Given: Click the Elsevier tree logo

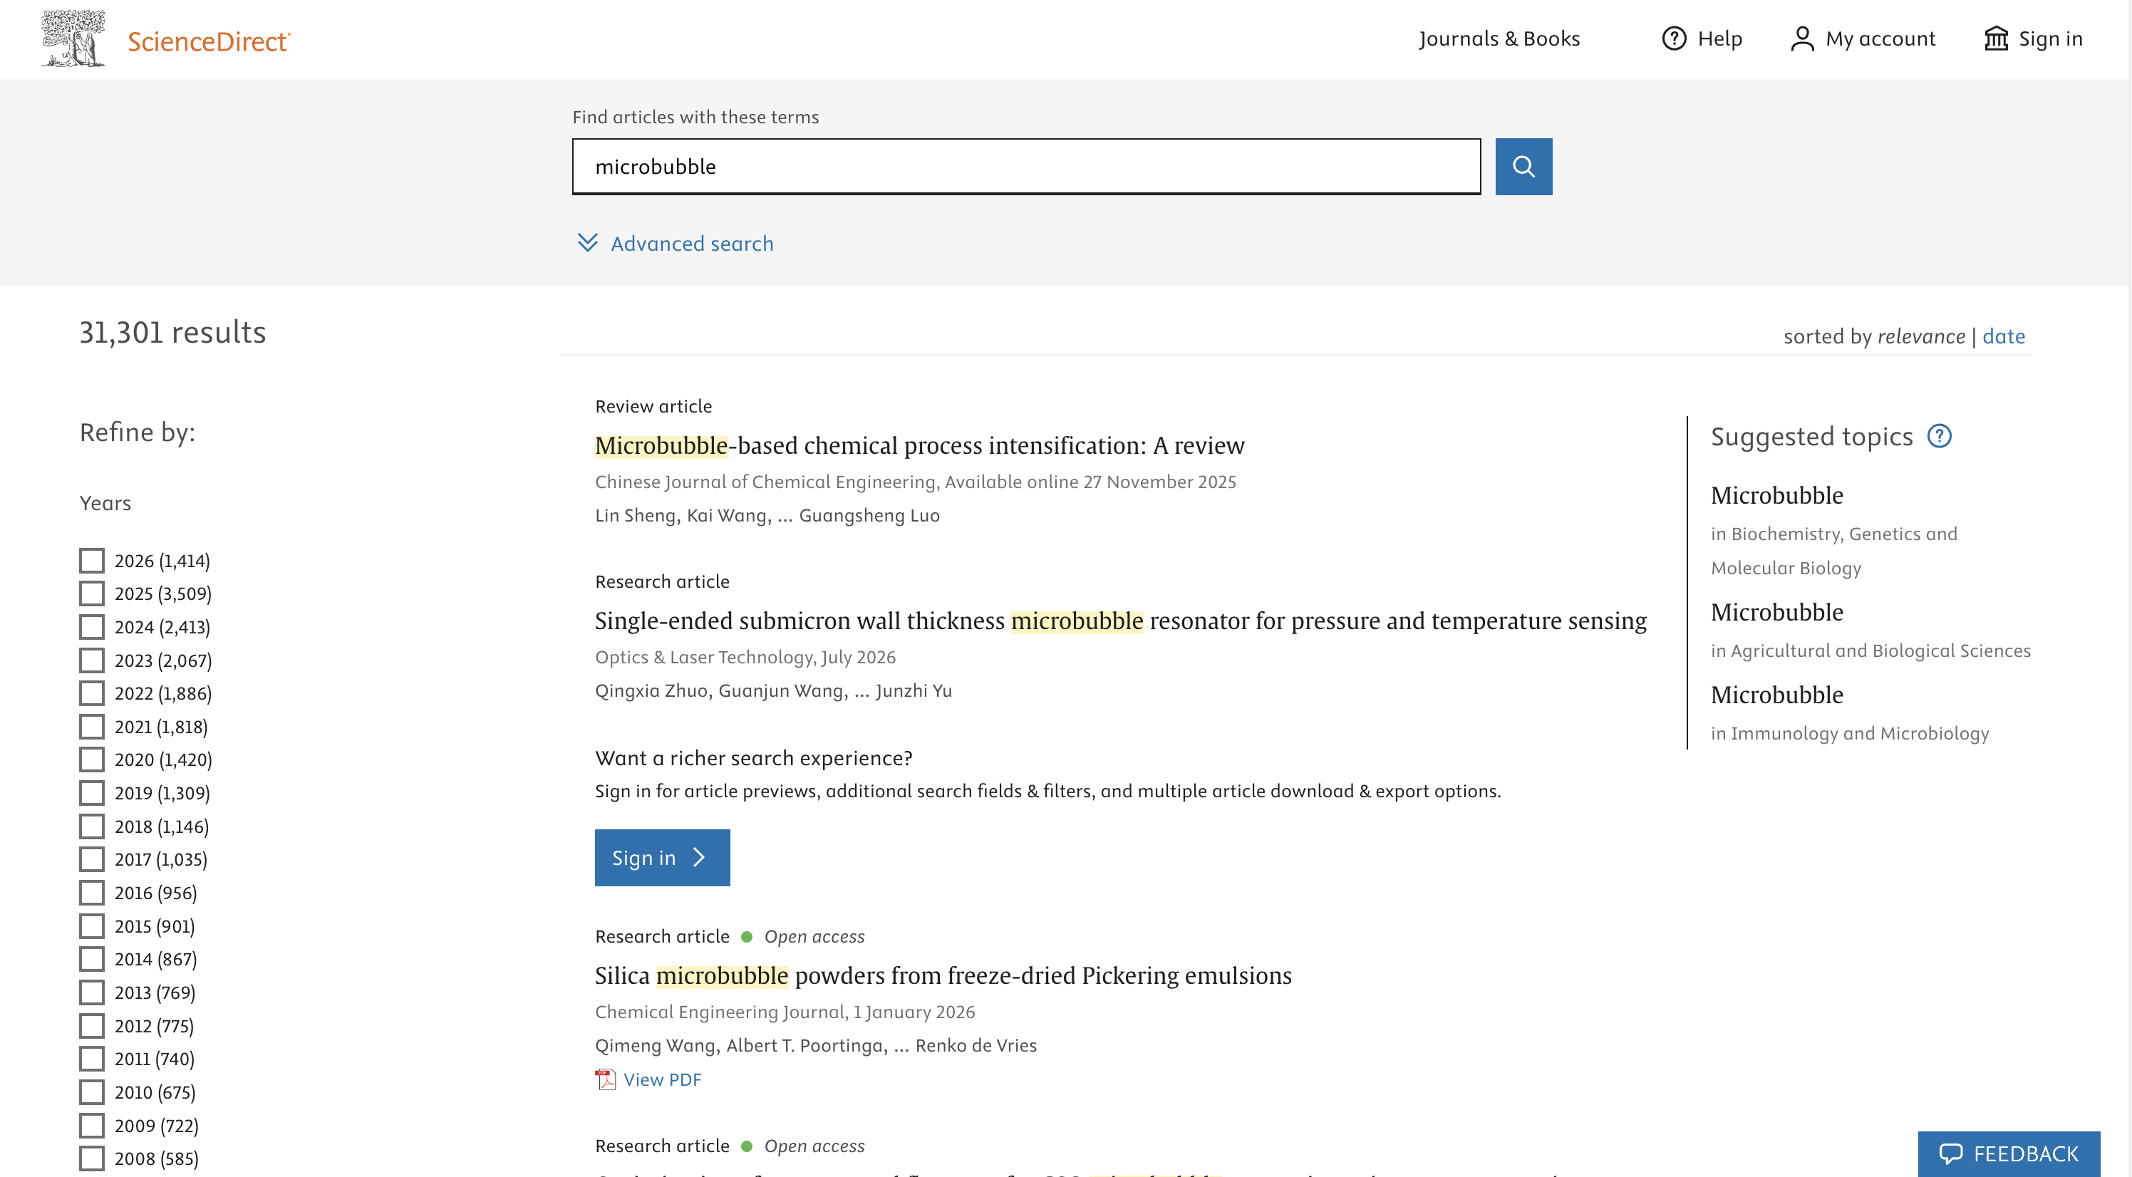Looking at the screenshot, I should click(73, 38).
